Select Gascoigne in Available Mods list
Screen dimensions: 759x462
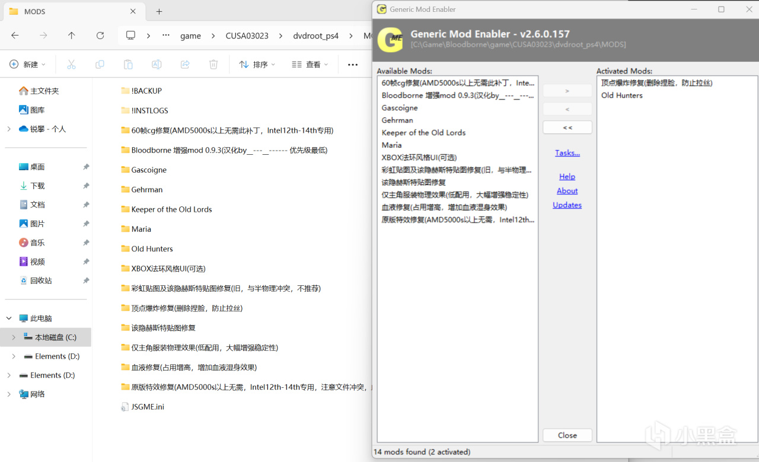pyautogui.click(x=400, y=108)
